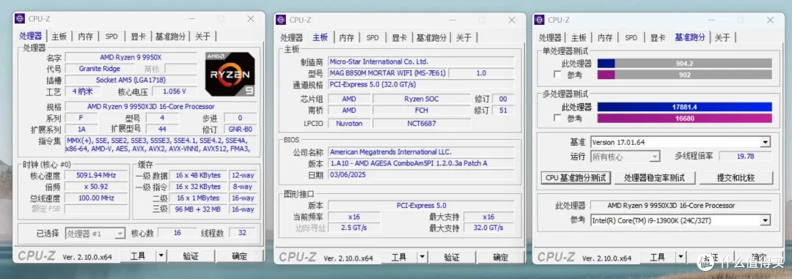Click 通道规格 PCI-Express 5.0 (32.0 GT/s)
The height and width of the screenshot is (279, 792).
421,84
